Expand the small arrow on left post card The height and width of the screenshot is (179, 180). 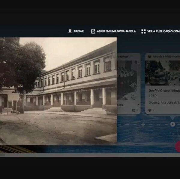(139, 105)
